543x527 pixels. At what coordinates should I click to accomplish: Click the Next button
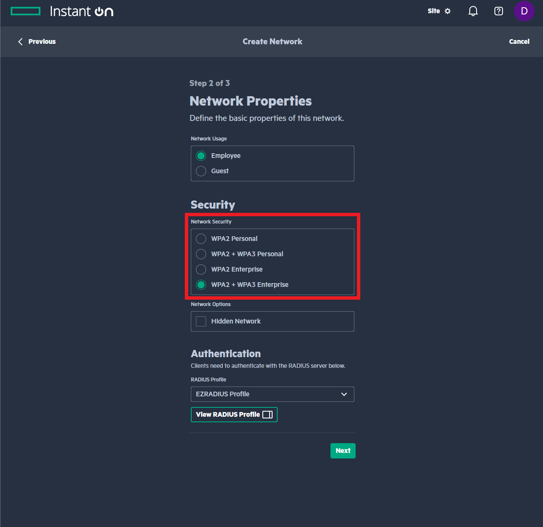pyautogui.click(x=343, y=451)
